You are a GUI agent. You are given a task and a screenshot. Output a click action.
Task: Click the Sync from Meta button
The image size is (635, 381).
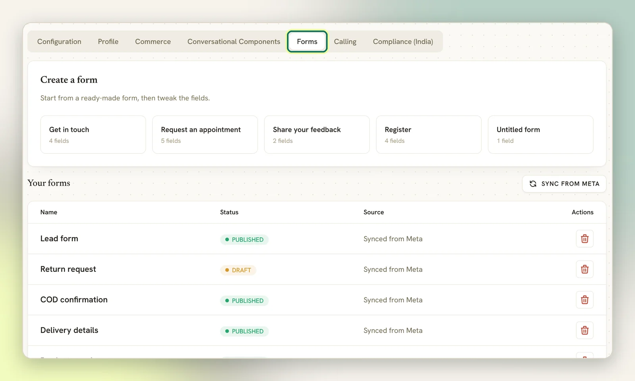tap(564, 184)
